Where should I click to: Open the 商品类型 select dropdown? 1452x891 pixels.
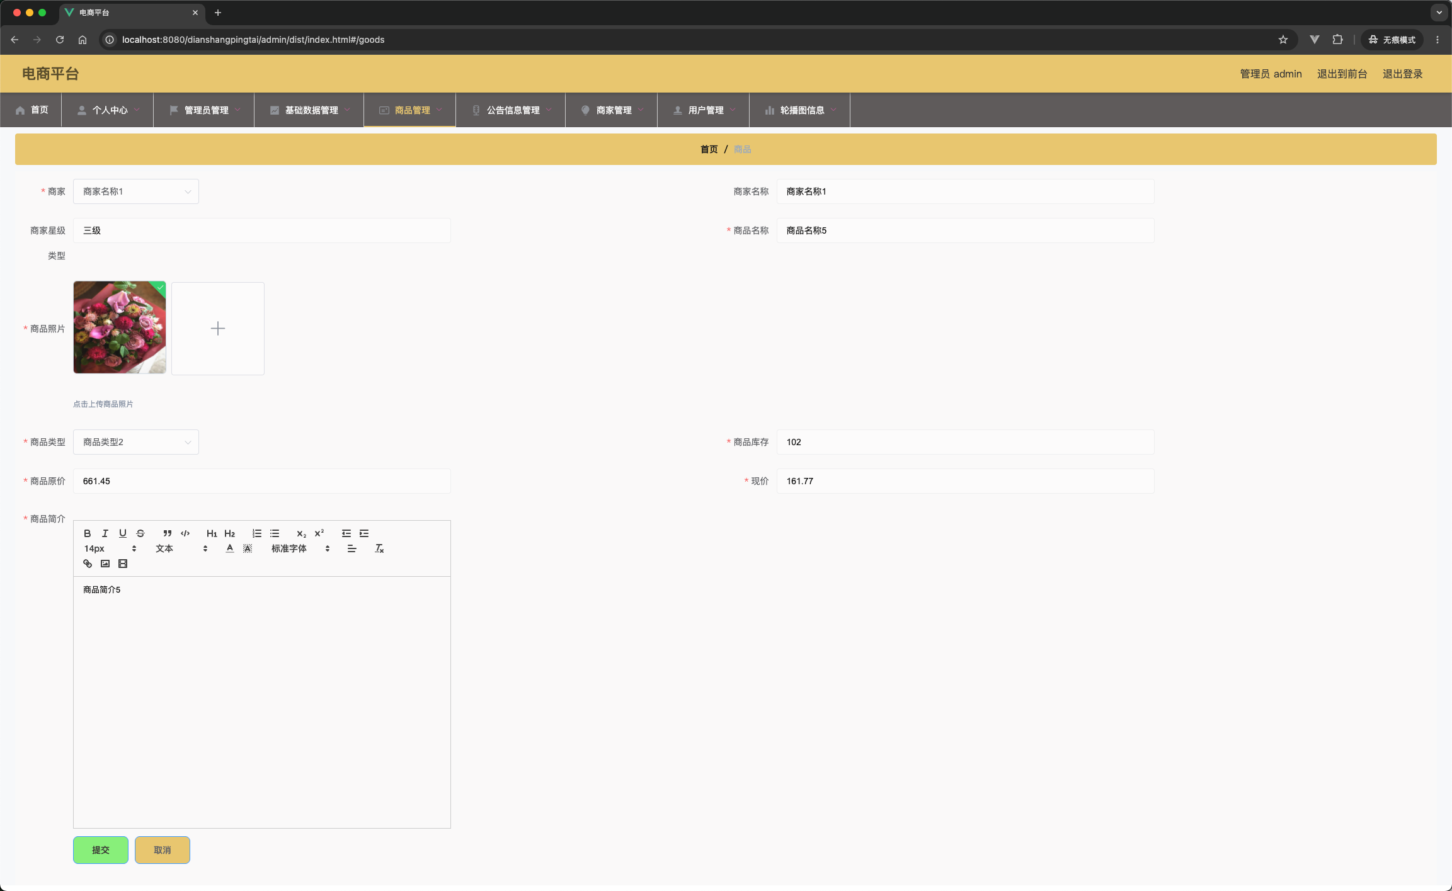click(x=136, y=442)
